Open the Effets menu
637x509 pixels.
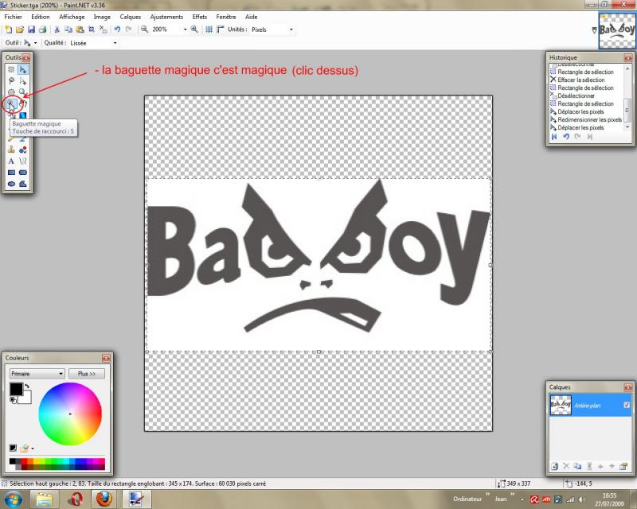point(200,17)
